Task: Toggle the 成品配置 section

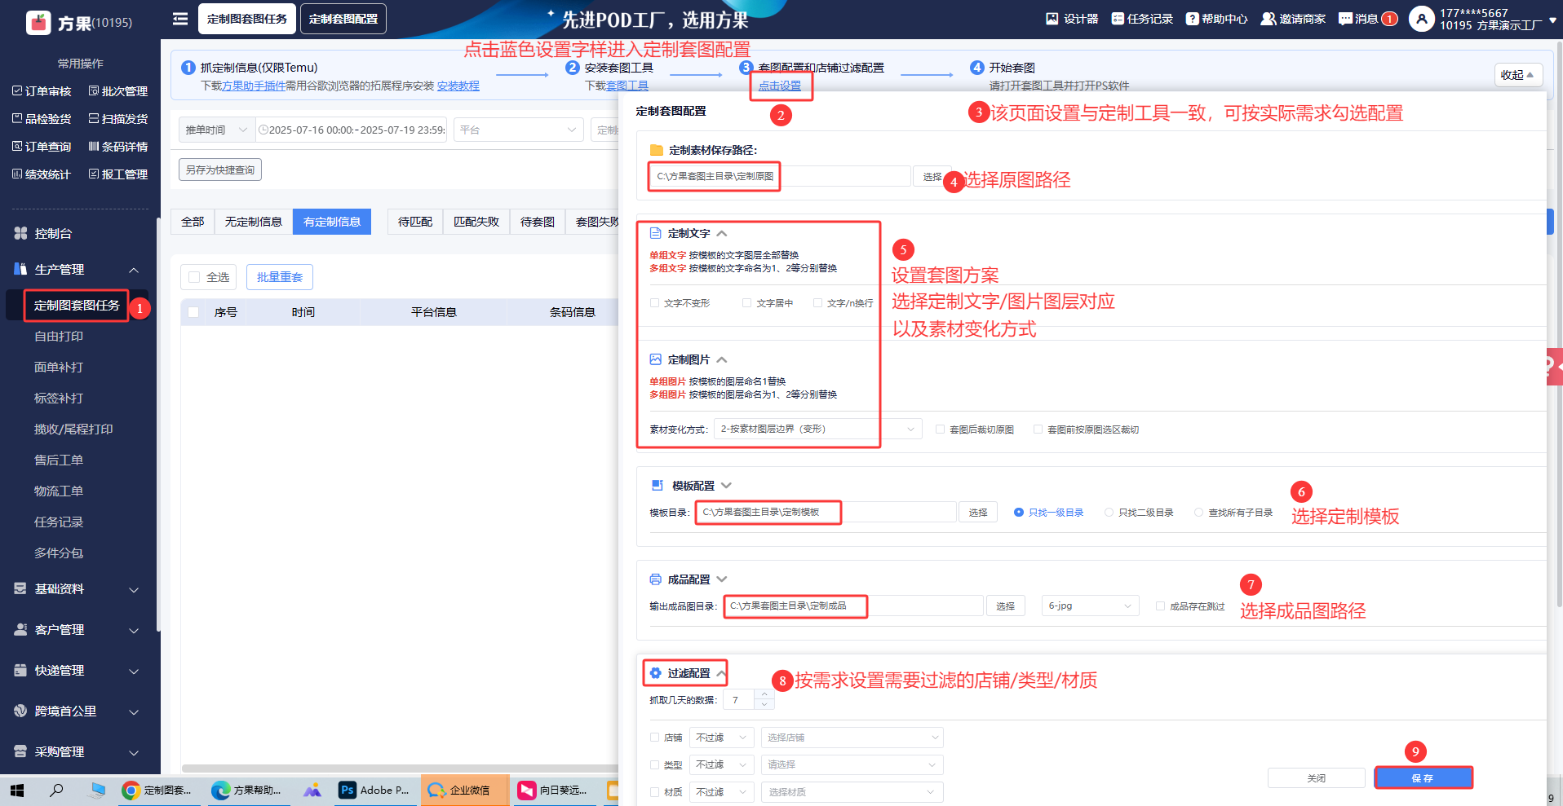Action: coord(722,579)
